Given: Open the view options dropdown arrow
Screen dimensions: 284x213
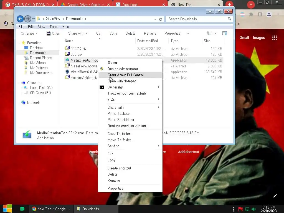Looking at the screenshot, I should (215, 33).
